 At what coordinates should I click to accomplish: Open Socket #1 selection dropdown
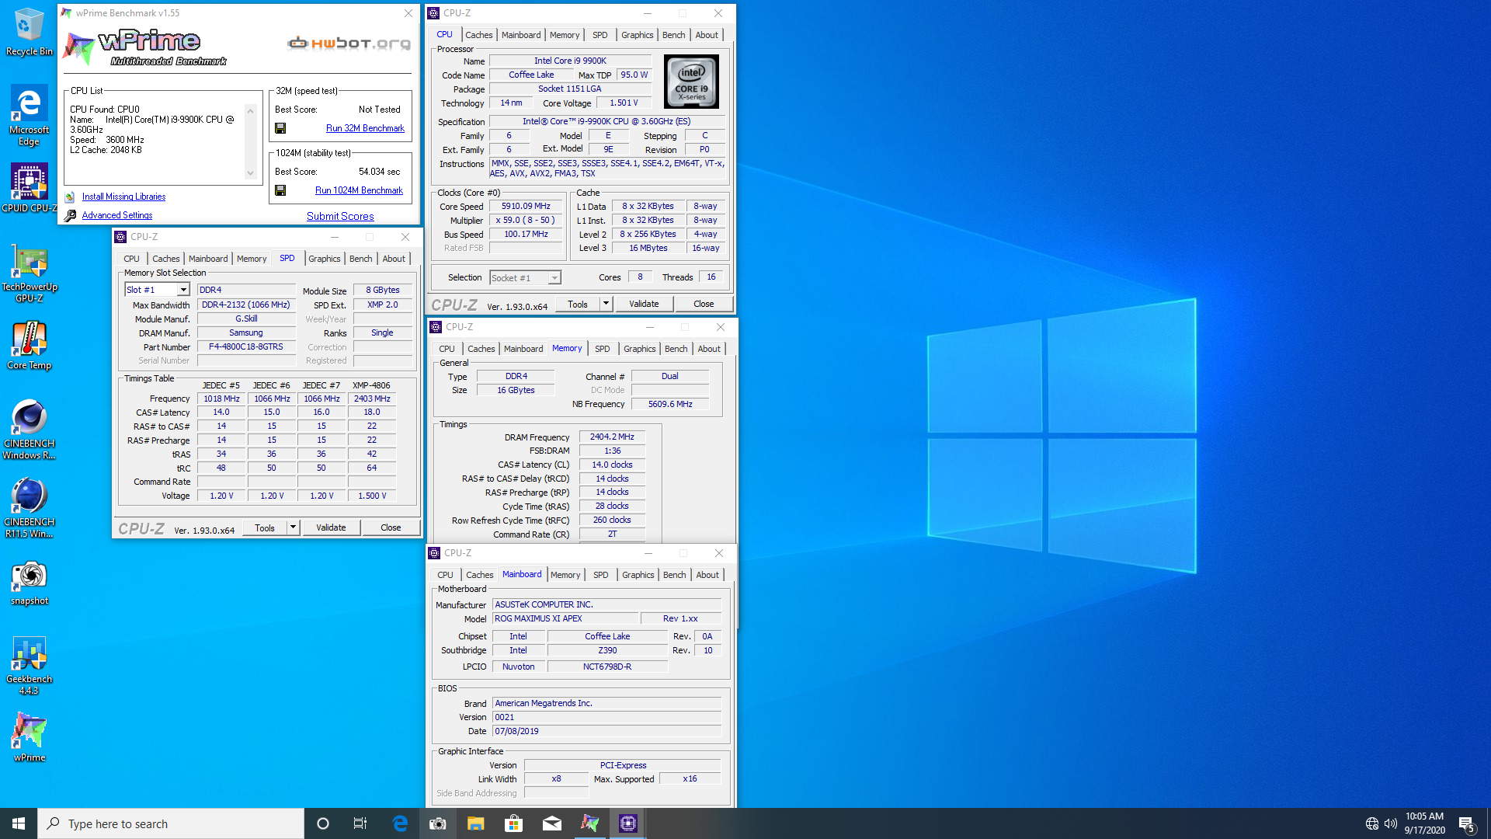point(525,277)
